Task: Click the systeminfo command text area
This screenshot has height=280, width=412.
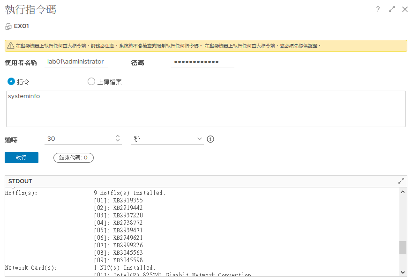Action: tap(205, 108)
